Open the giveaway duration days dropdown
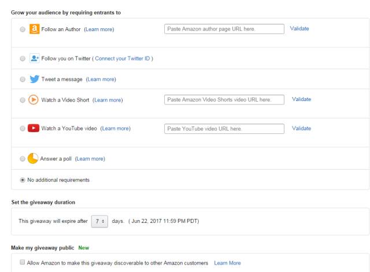The height and width of the screenshot is (272, 370). click(99, 221)
